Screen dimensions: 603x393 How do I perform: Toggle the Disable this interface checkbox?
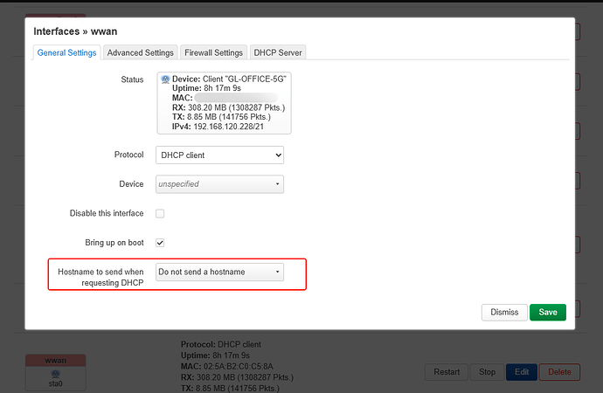point(160,213)
